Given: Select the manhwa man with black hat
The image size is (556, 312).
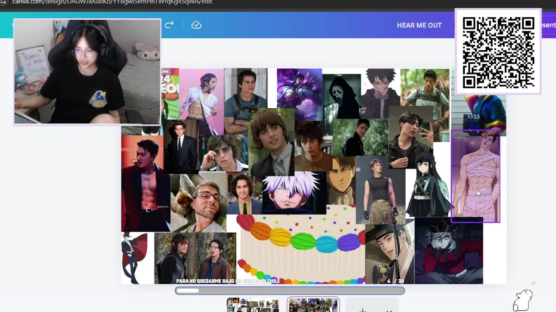Looking at the screenshot, I should (x=390, y=254).
